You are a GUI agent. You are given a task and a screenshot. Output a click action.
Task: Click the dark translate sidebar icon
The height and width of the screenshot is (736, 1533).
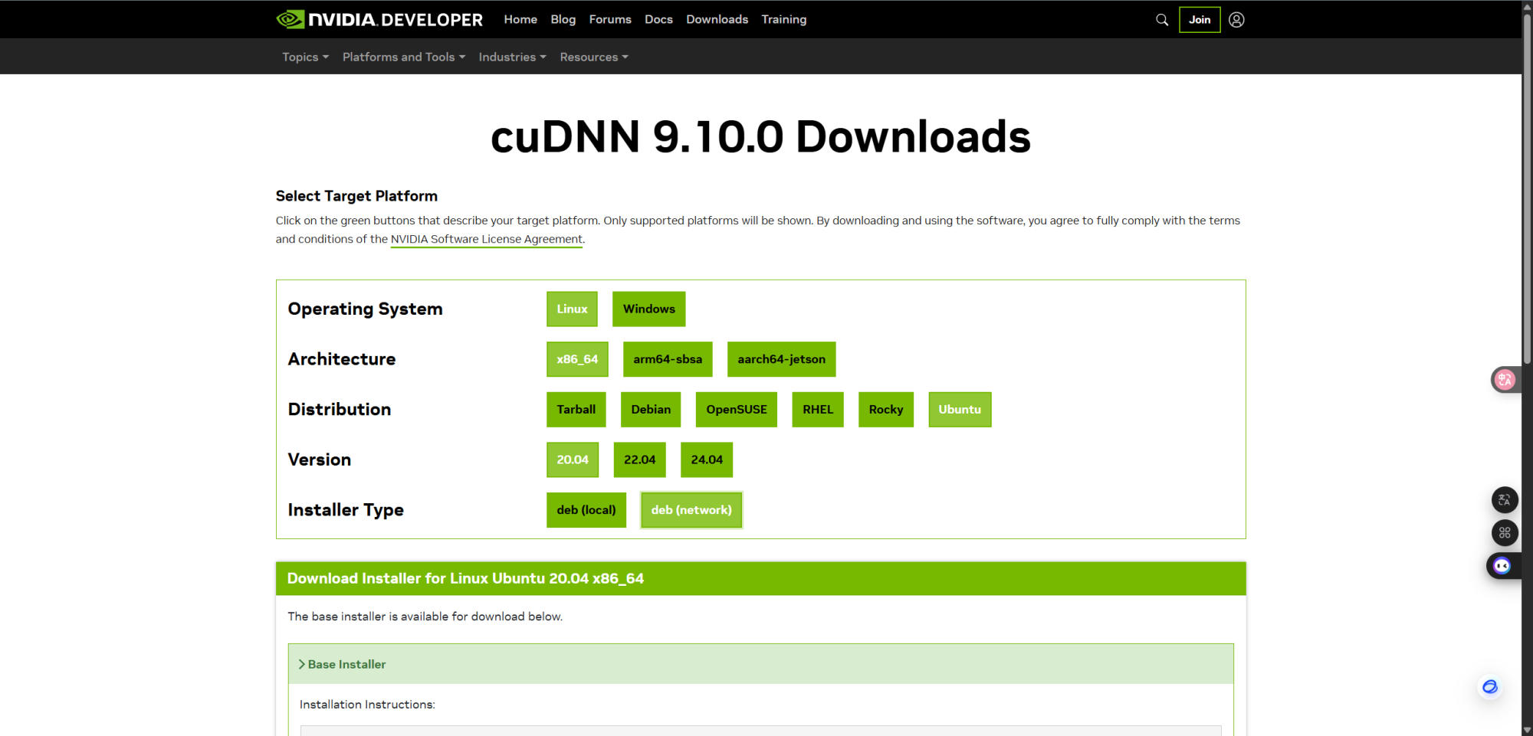[1505, 500]
